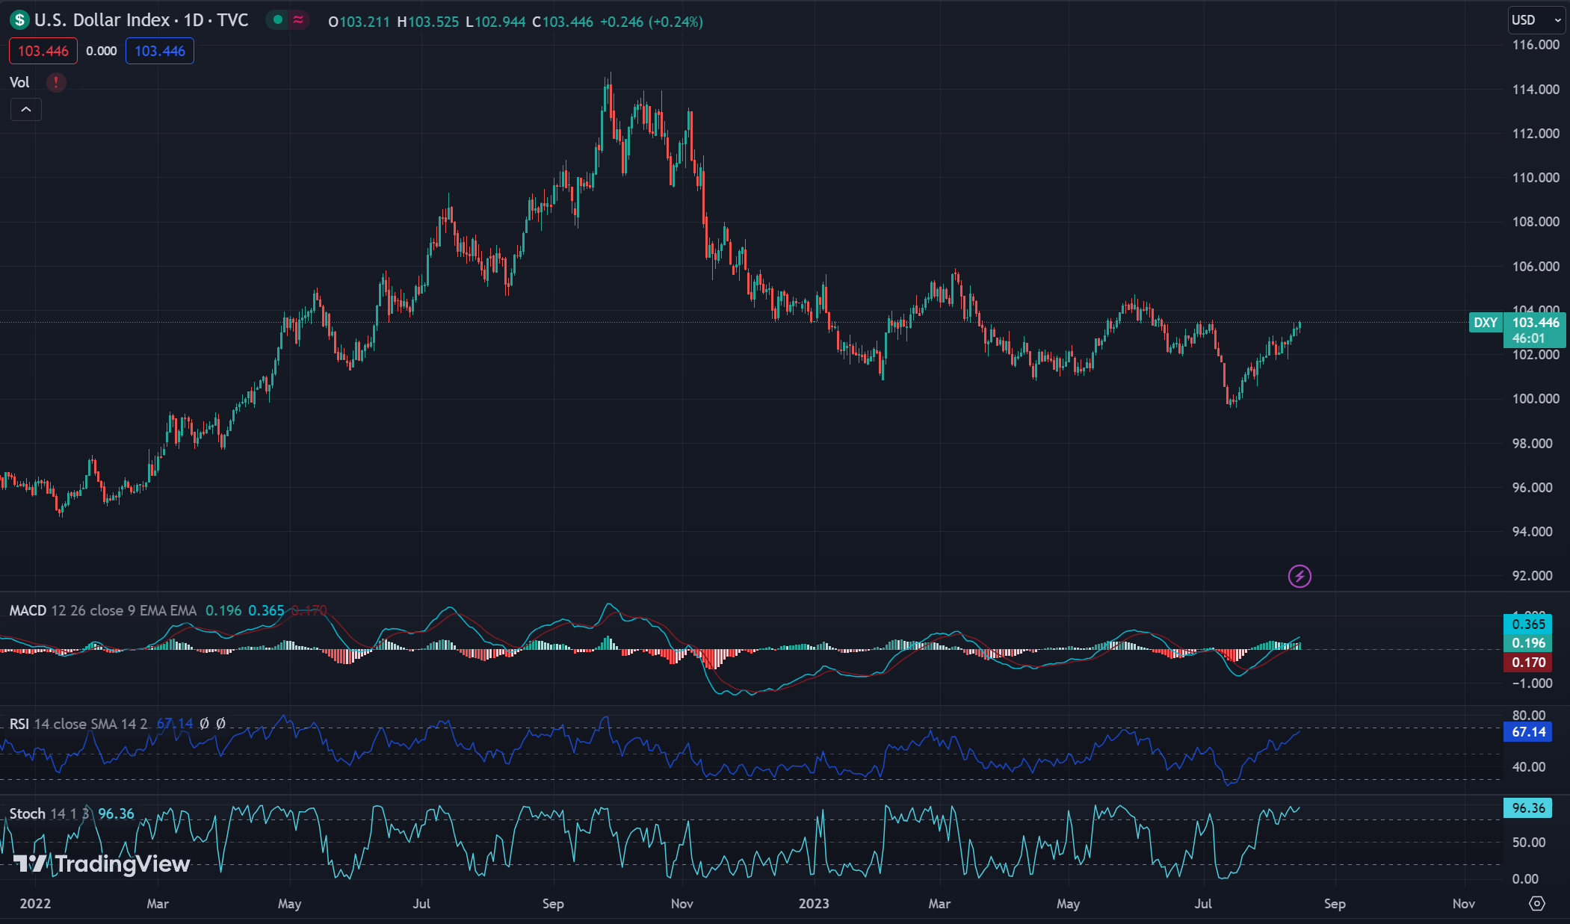The image size is (1570, 924).
Task: Click the red sell price 103.446 button
Action: pos(43,51)
